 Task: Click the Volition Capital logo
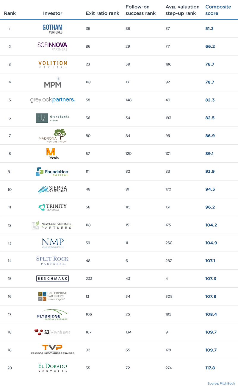tap(53, 64)
